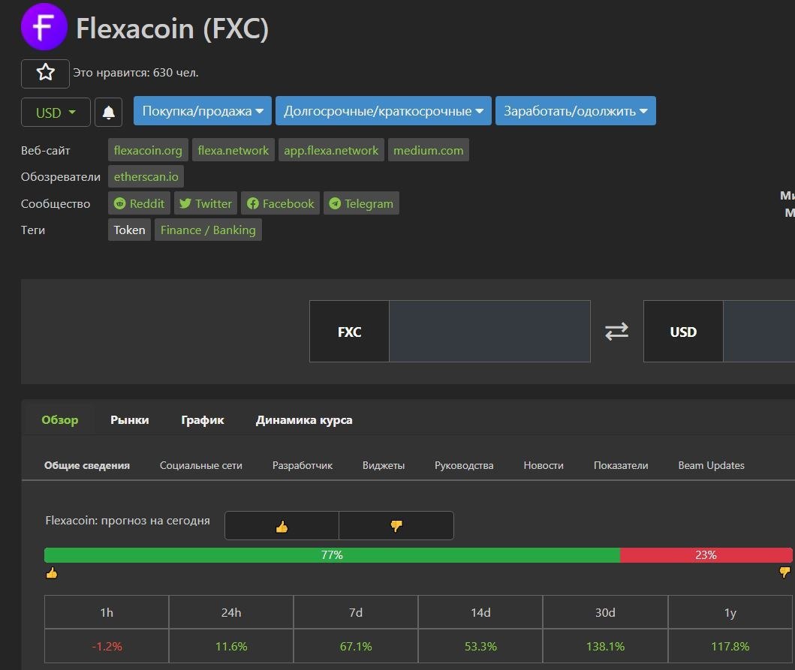Viewport: 795px width, 670px height.
Task: Click the thumbs up icon below green bar
Action: click(x=52, y=573)
